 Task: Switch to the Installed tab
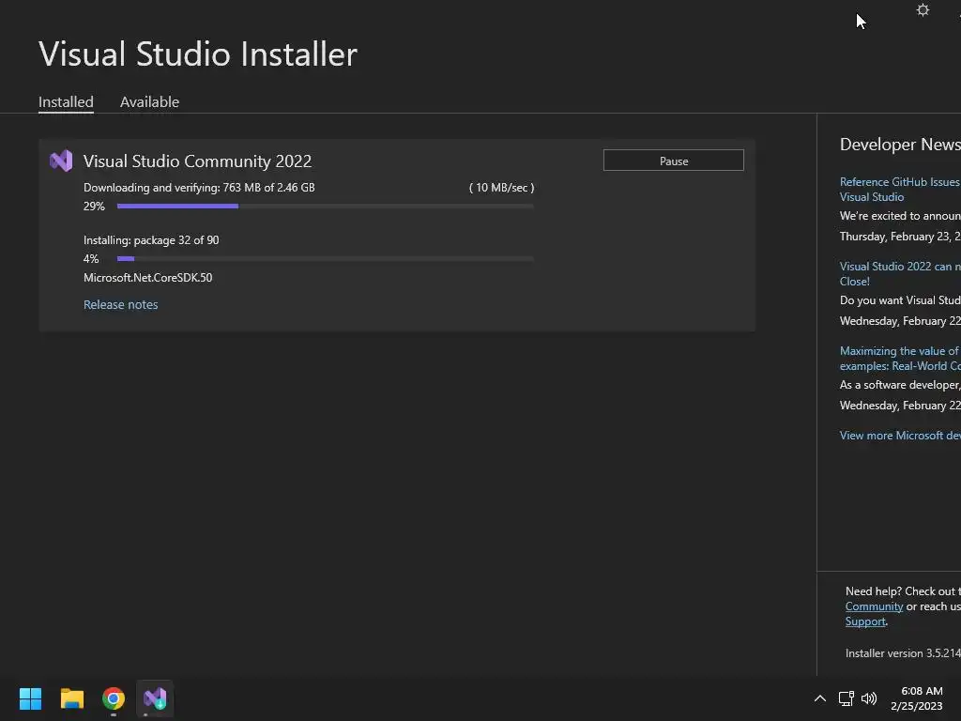point(67,101)
